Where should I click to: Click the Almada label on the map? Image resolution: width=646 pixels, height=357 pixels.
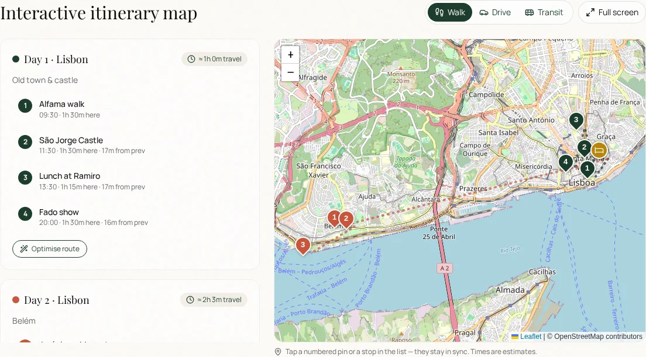(x=510, y=290)
